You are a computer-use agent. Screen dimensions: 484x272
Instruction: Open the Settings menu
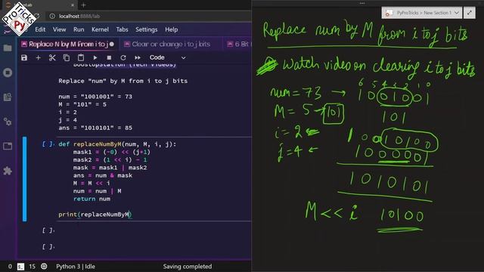pos(146,29)
